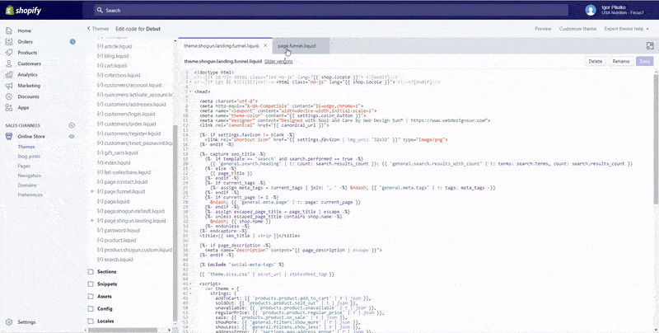The height and width of the screenshot is (333, 659).
Task: Click the Products tag icon
Action: click(9, 53)
